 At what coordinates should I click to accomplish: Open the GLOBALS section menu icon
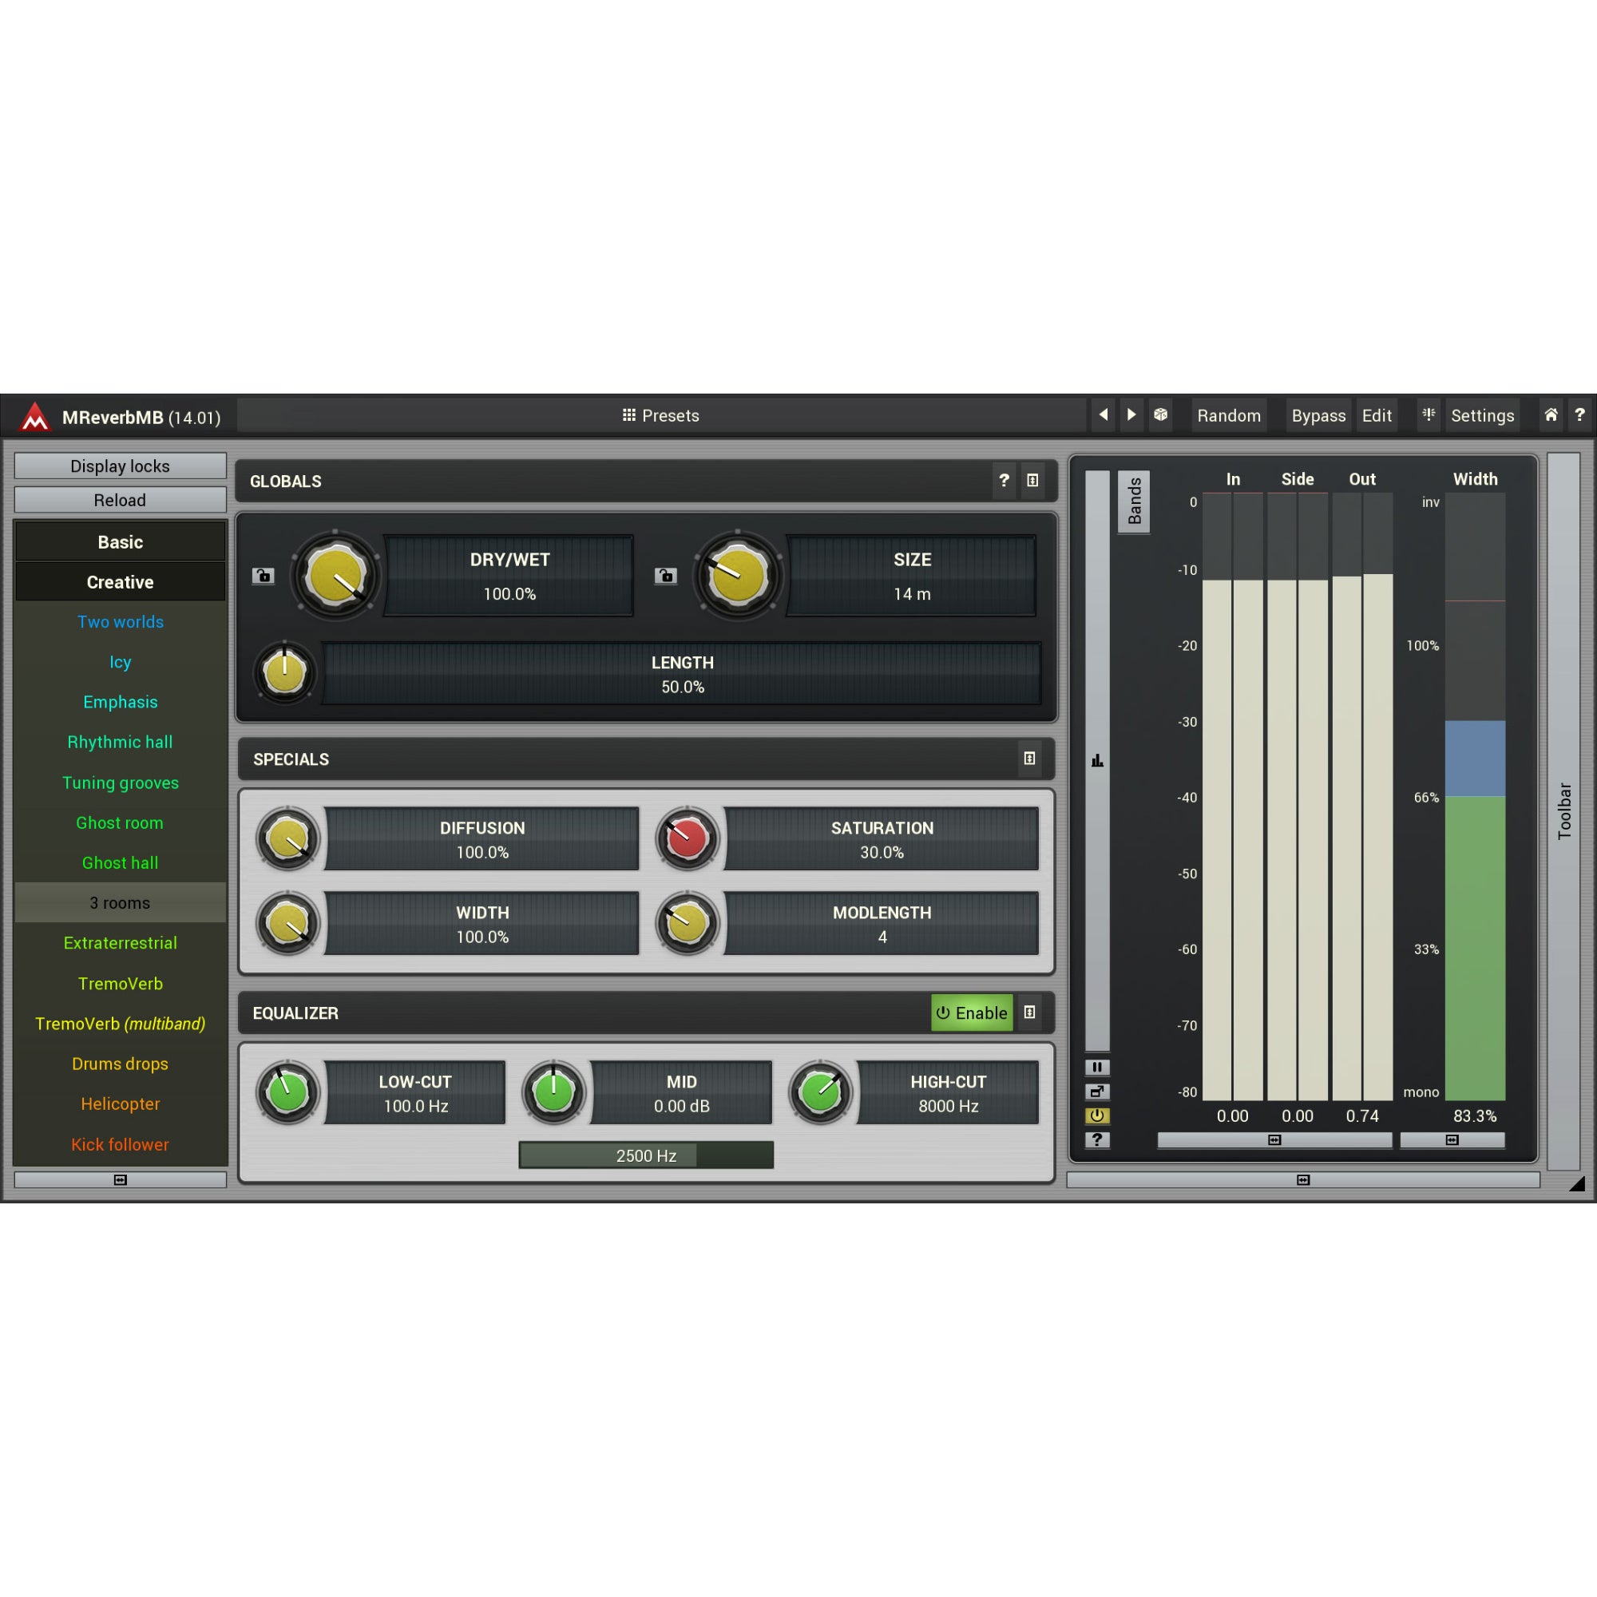pos(1032,480)
